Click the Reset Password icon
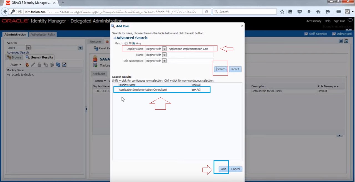 tap(96, 48)
